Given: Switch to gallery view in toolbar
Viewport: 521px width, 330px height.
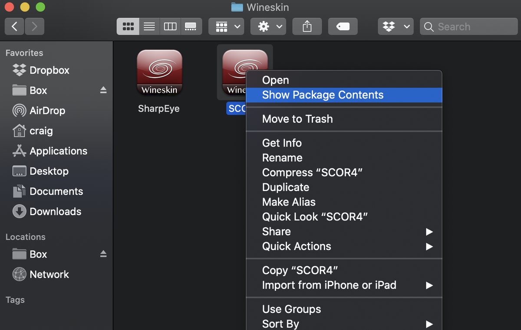Looking at the screenshot, I should (x=190, y=26).
